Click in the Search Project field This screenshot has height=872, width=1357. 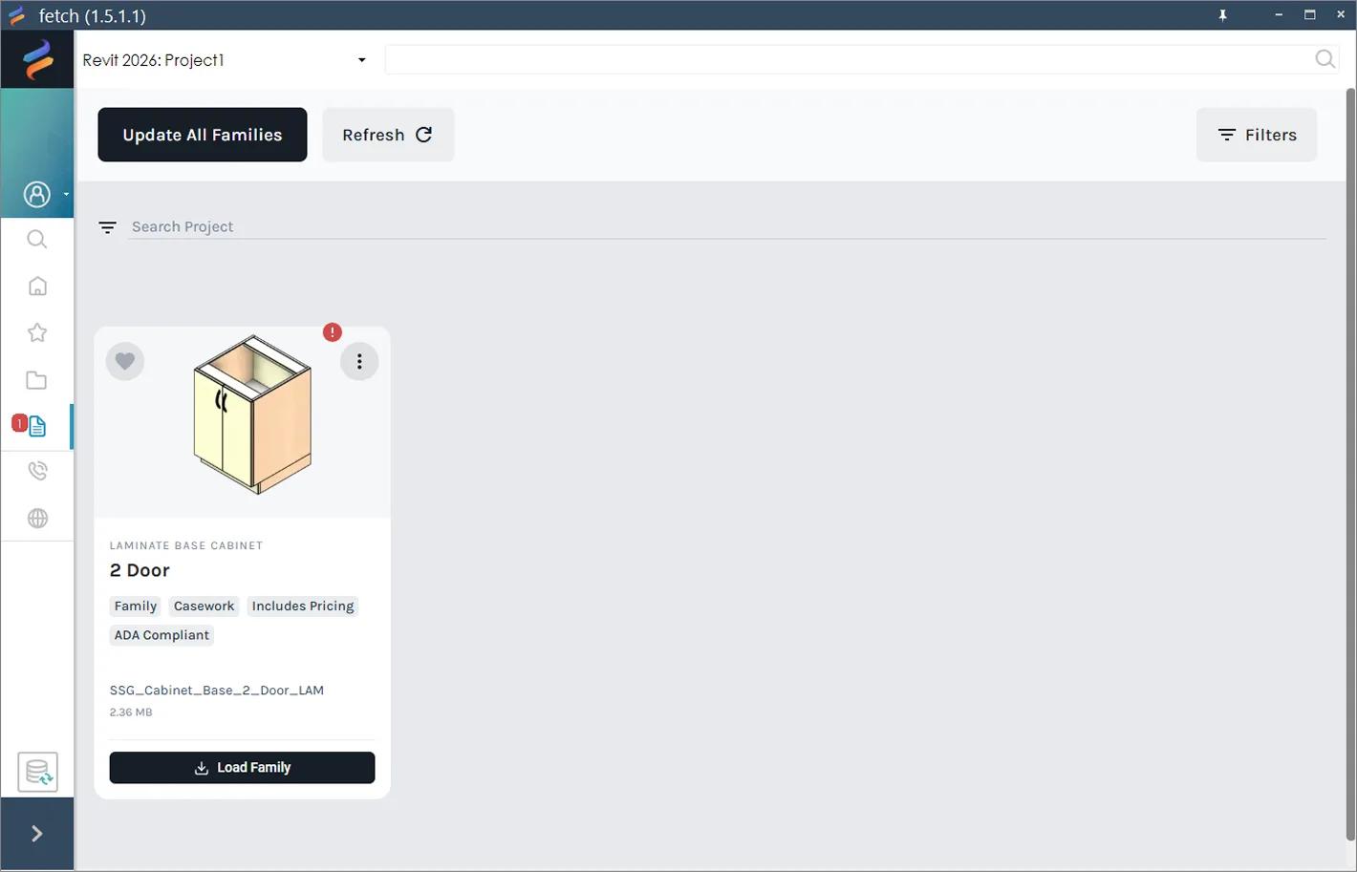[727, 227]
